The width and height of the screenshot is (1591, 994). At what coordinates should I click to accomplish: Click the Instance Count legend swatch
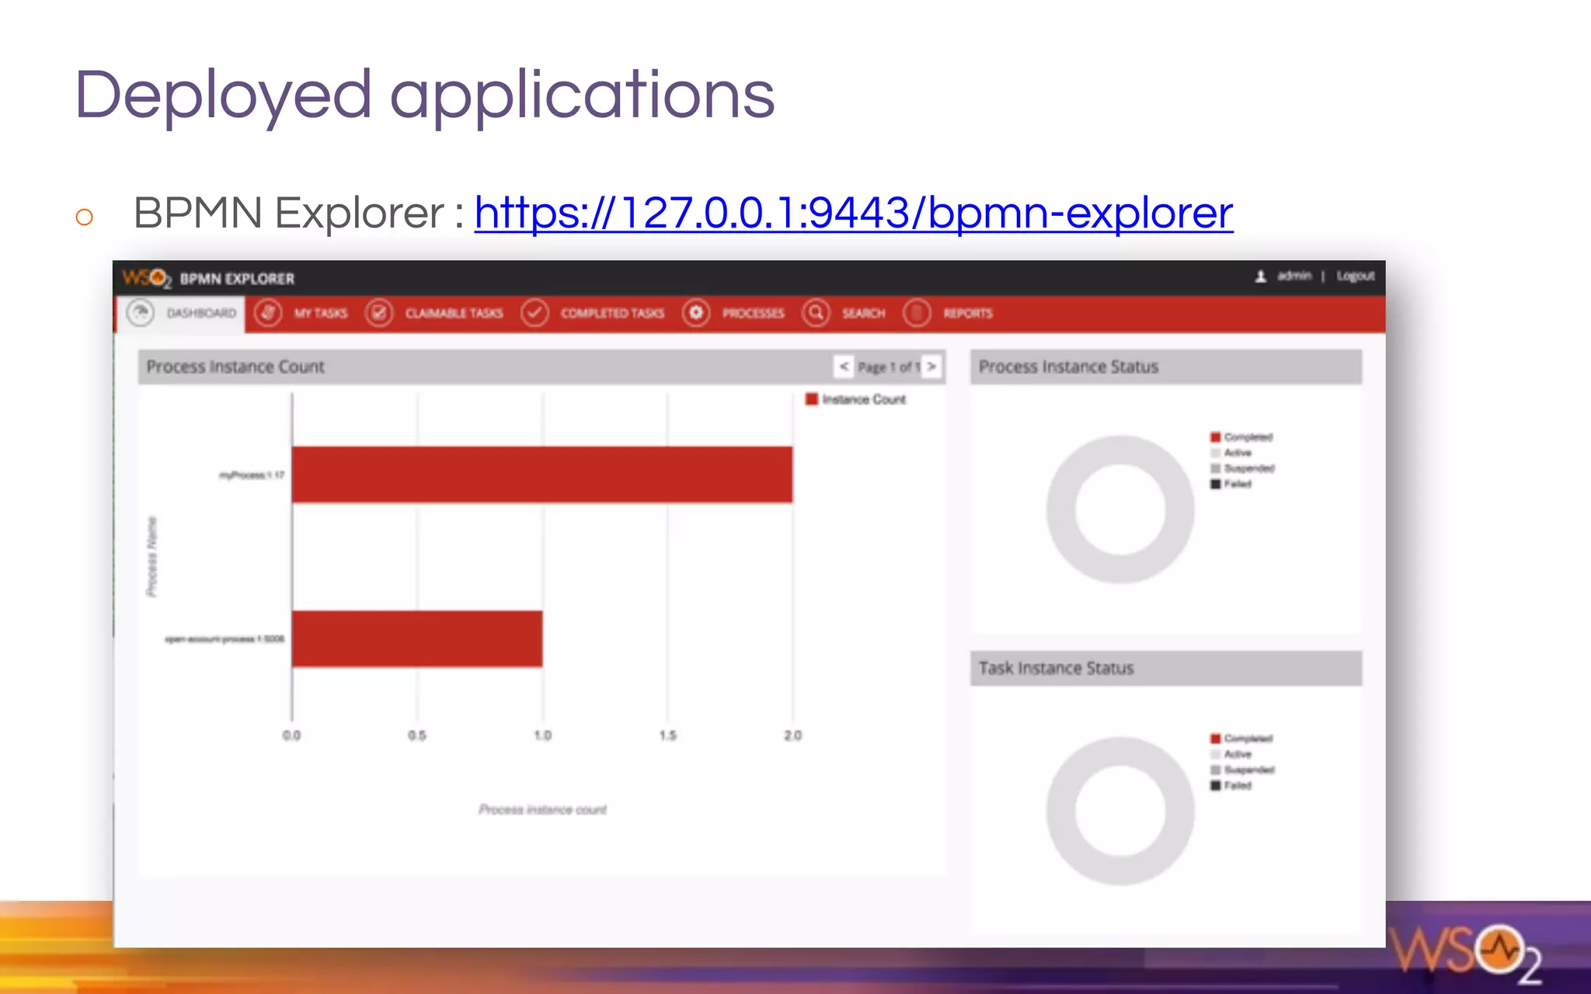point(812,399)
